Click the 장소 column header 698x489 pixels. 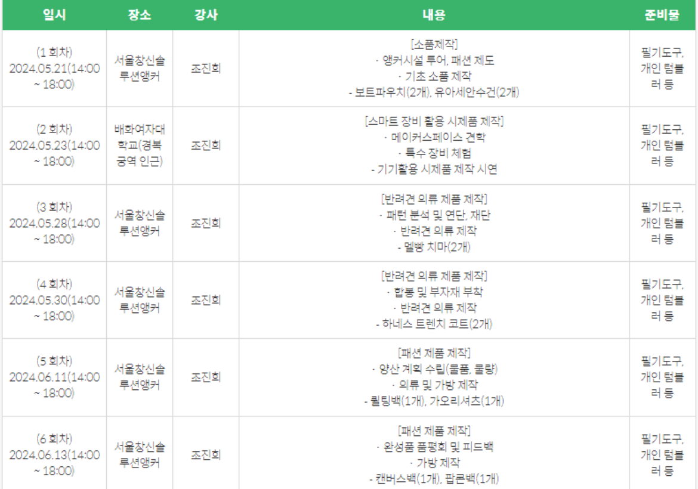click(x=140, y=16)
